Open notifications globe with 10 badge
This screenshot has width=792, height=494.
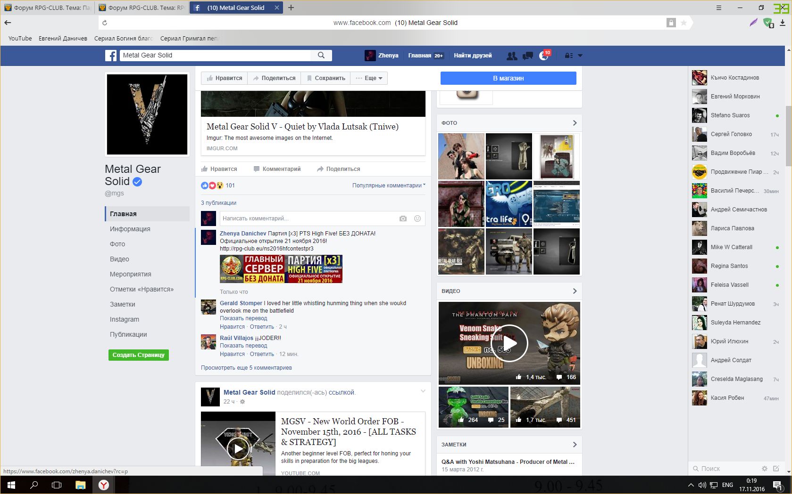[544, 56]
